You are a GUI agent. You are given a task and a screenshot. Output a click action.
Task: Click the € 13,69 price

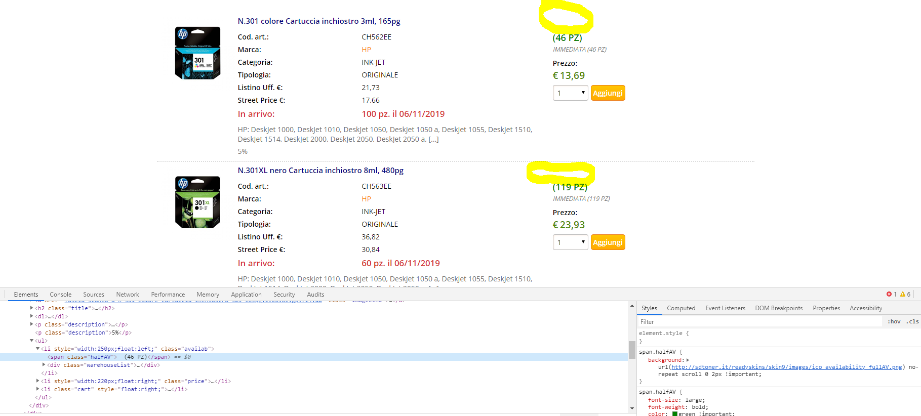point(569,75)
